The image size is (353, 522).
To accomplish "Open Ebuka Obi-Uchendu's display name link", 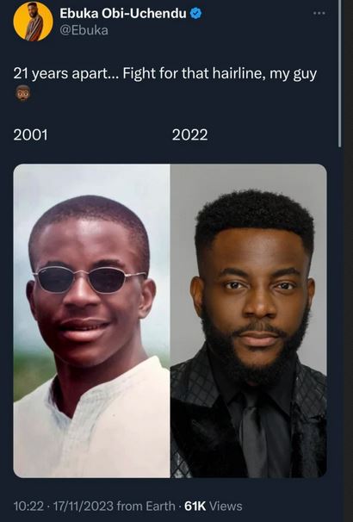I will click(x=123, y=13).
